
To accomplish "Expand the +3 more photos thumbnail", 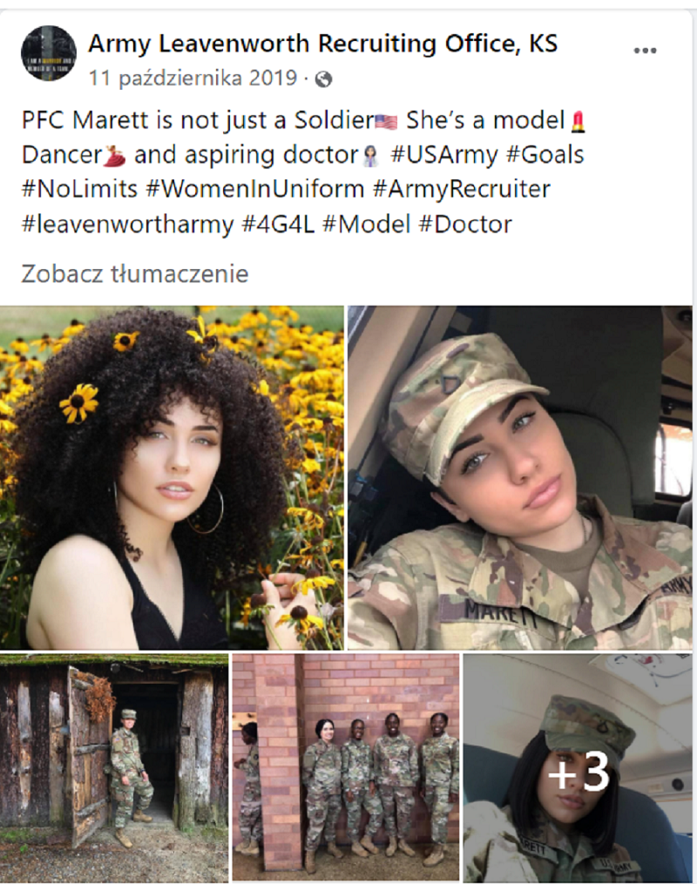I will (x=578, y=768).
